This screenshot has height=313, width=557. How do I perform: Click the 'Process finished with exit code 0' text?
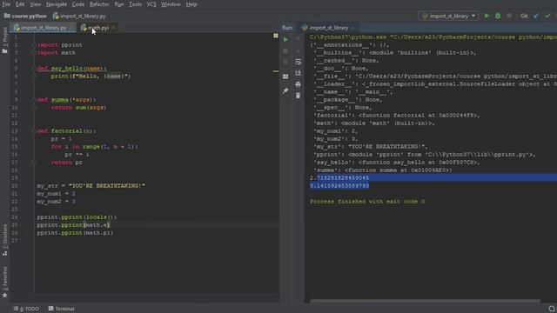pos(367,201)
